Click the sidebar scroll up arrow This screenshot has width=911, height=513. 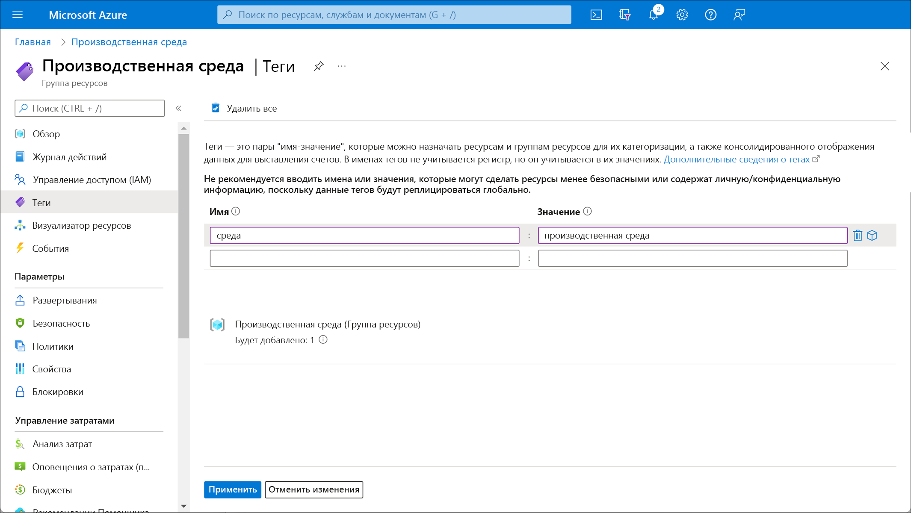(x=184, y=128)
